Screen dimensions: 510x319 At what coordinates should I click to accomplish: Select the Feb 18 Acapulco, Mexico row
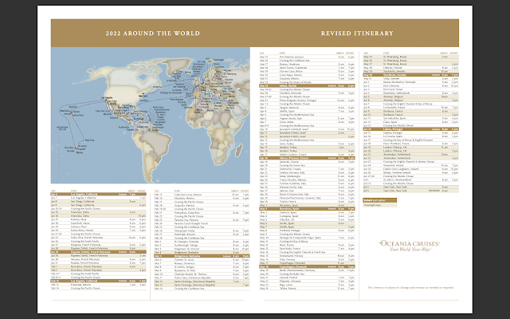point(202,205)
